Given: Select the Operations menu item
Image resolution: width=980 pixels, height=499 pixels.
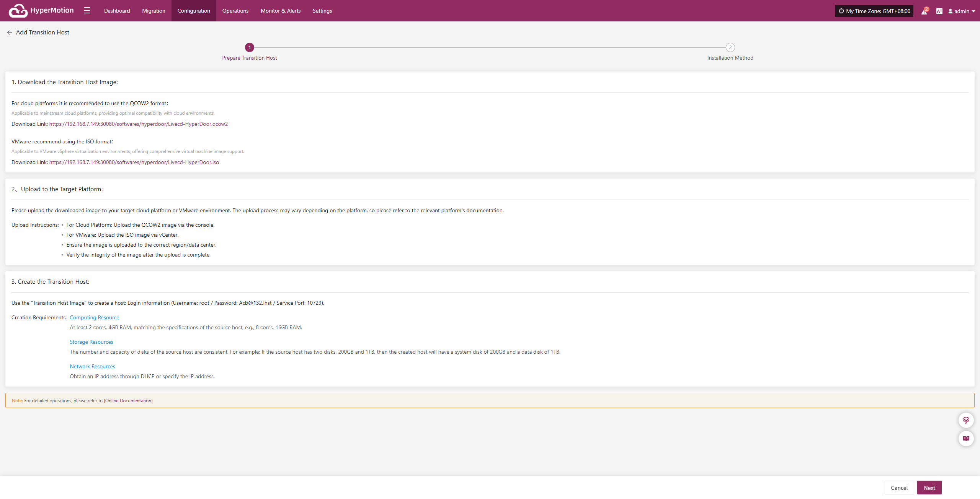Looking at the screenshot, I should tap(235, 11).
